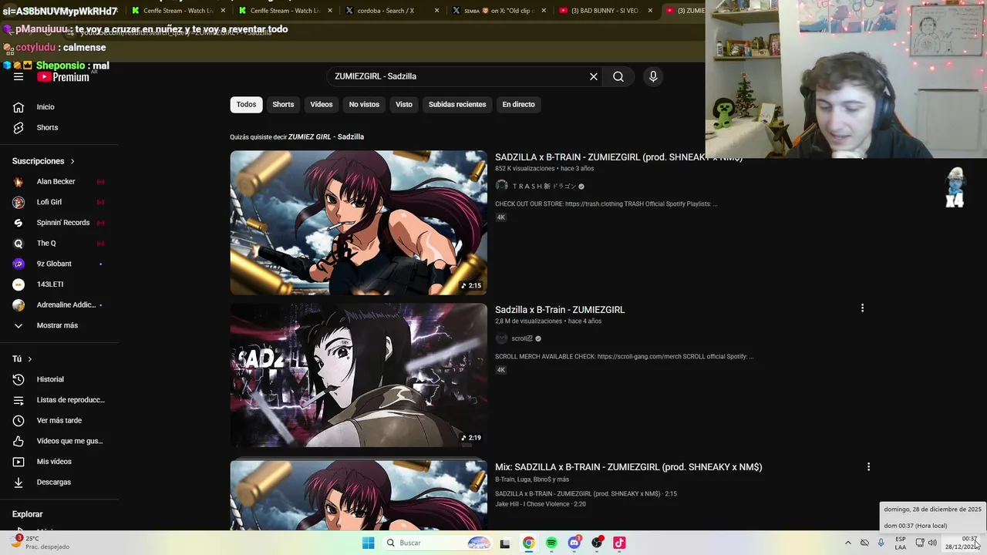This screenshot has height=555, width=987.
Task: Open the taskbar clock showing 00:37
Action: coord(962,543)
